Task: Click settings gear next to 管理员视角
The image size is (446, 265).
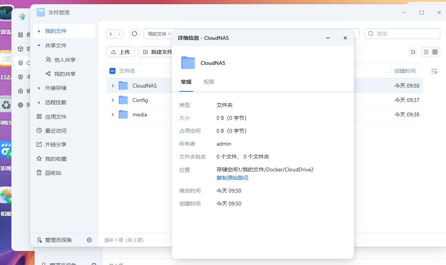Action: [89, 240]
